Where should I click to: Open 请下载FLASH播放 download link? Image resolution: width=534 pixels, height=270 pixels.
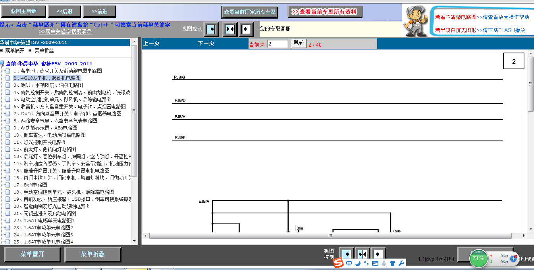coord(501,30)
